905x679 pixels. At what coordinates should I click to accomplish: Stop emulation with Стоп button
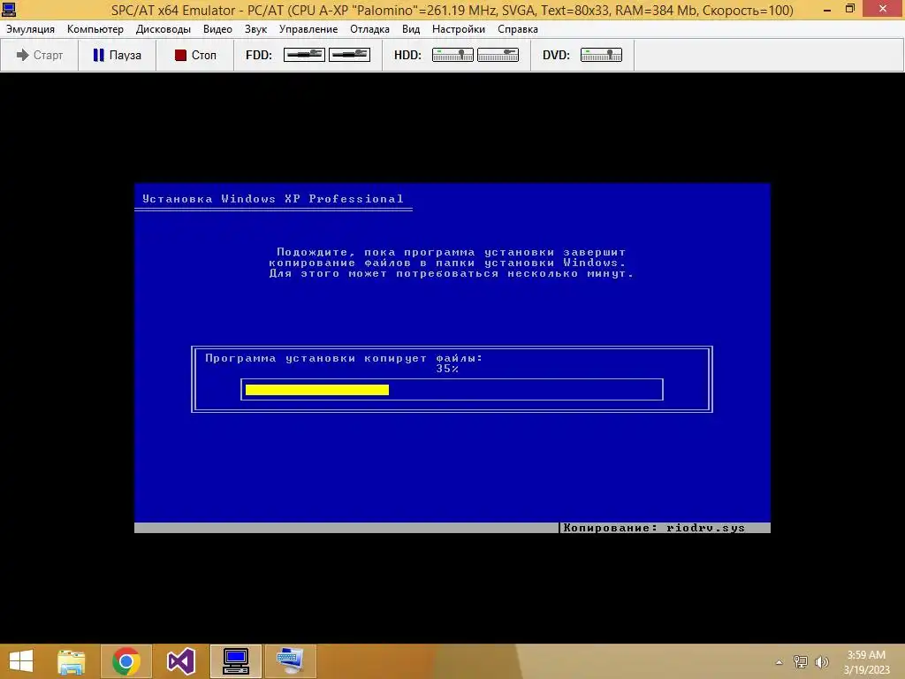(195, 55)
